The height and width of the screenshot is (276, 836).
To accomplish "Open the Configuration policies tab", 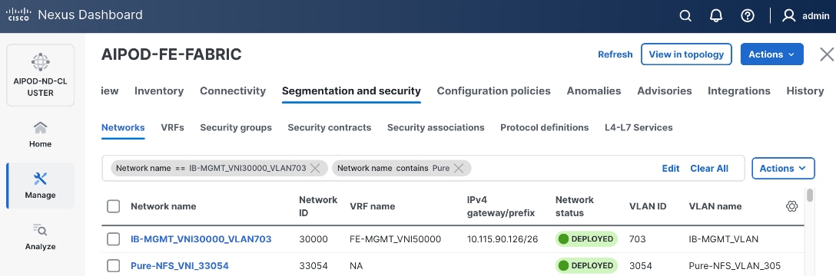I will coord(494,91).
